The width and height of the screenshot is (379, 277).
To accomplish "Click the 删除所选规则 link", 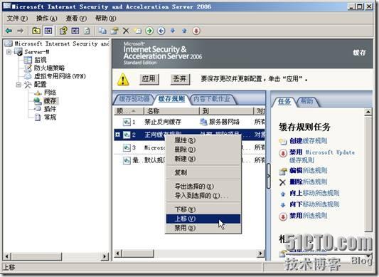I will [309, 182].
